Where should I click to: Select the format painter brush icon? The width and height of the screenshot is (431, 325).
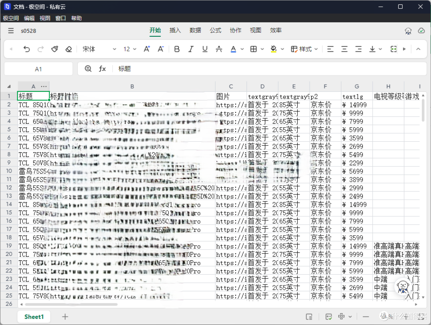55,49
